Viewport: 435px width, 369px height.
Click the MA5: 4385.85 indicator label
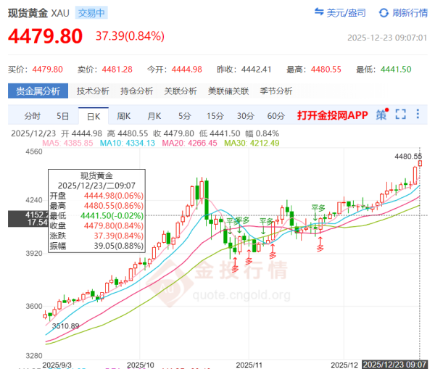(67, 143)
